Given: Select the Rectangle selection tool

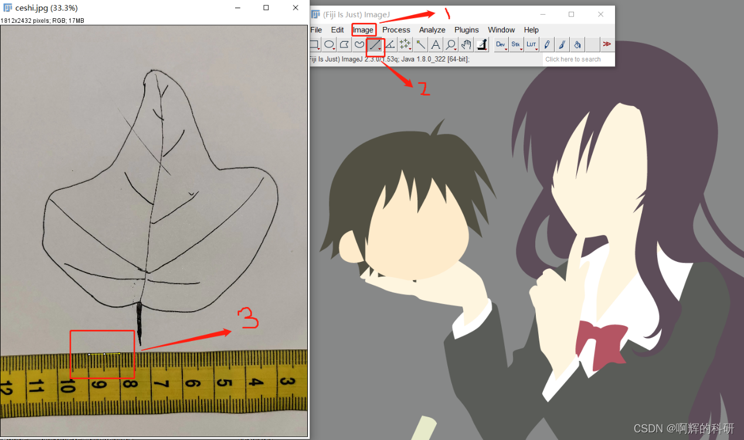Looking at the screenshot, I should [314, 45].
